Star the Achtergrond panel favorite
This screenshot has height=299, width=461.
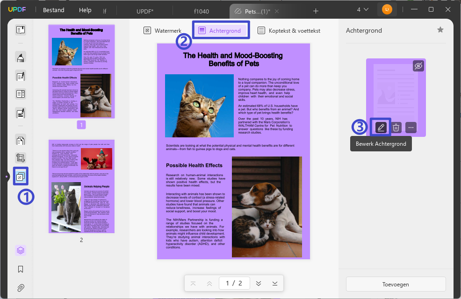440,29
